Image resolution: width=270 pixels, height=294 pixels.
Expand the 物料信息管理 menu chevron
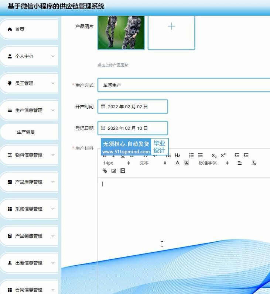[53, 155]
